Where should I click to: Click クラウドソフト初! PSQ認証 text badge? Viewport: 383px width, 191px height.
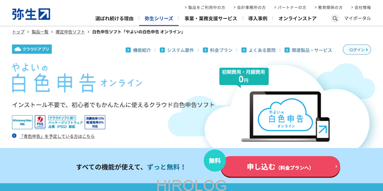point(65,122)
